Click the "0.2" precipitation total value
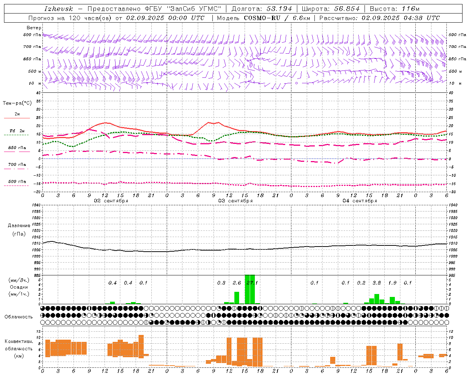Viewport: 468px width, 374px height. pyautogui.click(x=361, y=283)
